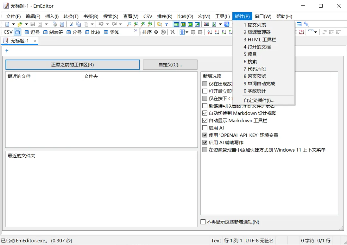
Task: Open dropdown arrow beside the dashed-box icon
Action: click(316, 32)
